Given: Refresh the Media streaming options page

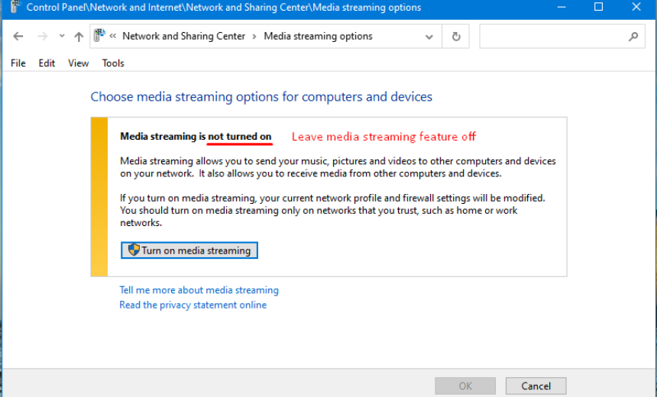Looking at the screenshot, I should coord(456,37).
